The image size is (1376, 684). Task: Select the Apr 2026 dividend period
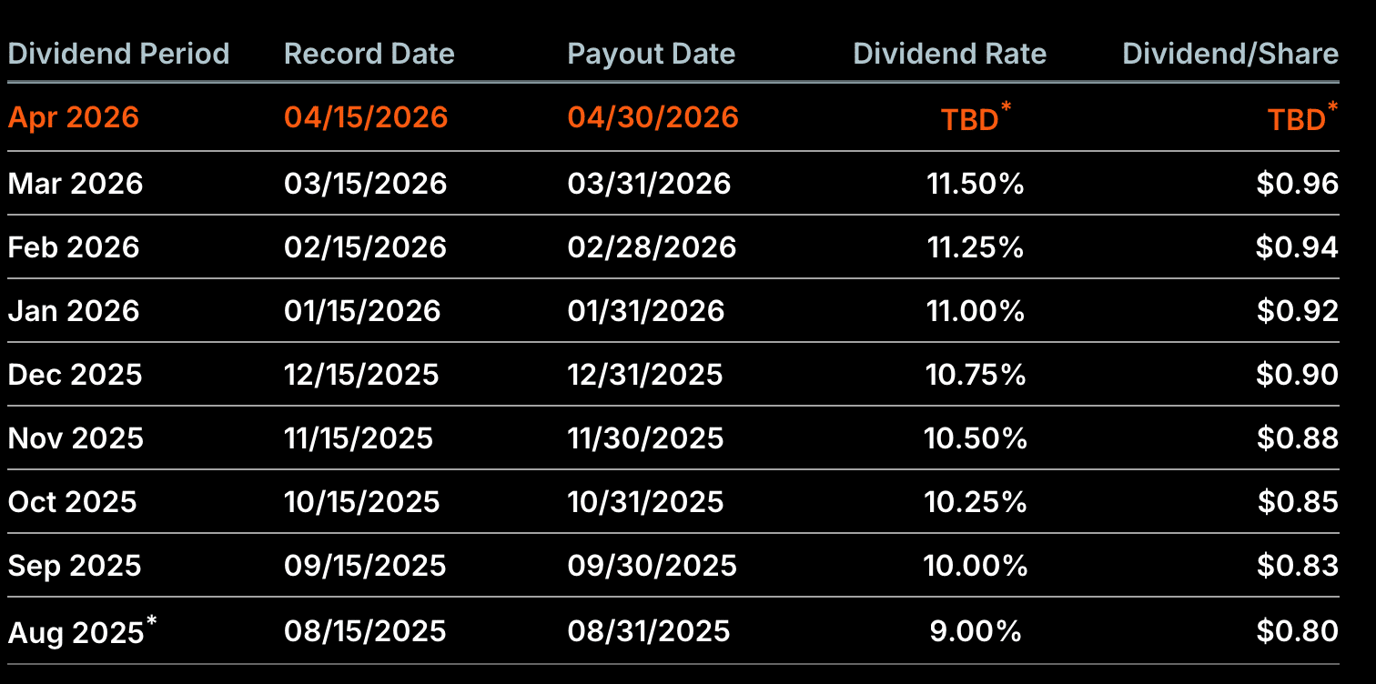74,117
